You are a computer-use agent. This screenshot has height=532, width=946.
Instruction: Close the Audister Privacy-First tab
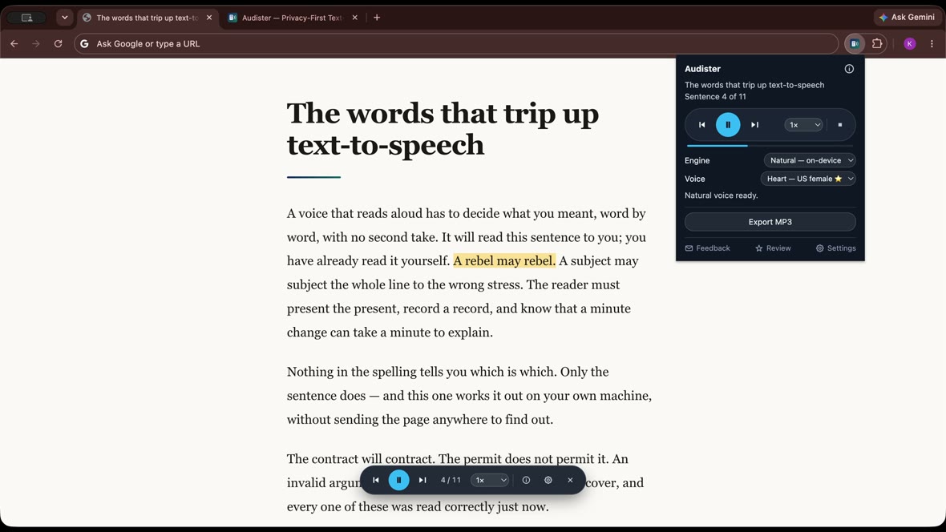(354, 18)
